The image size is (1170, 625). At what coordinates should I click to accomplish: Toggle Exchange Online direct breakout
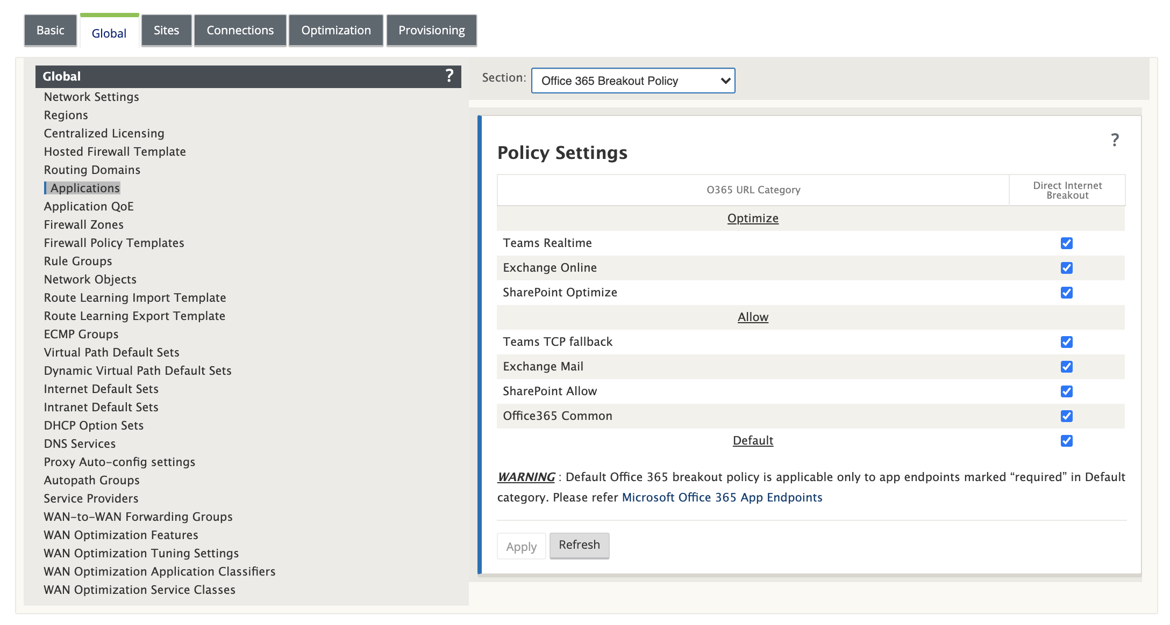click(x=1067, y=268)
